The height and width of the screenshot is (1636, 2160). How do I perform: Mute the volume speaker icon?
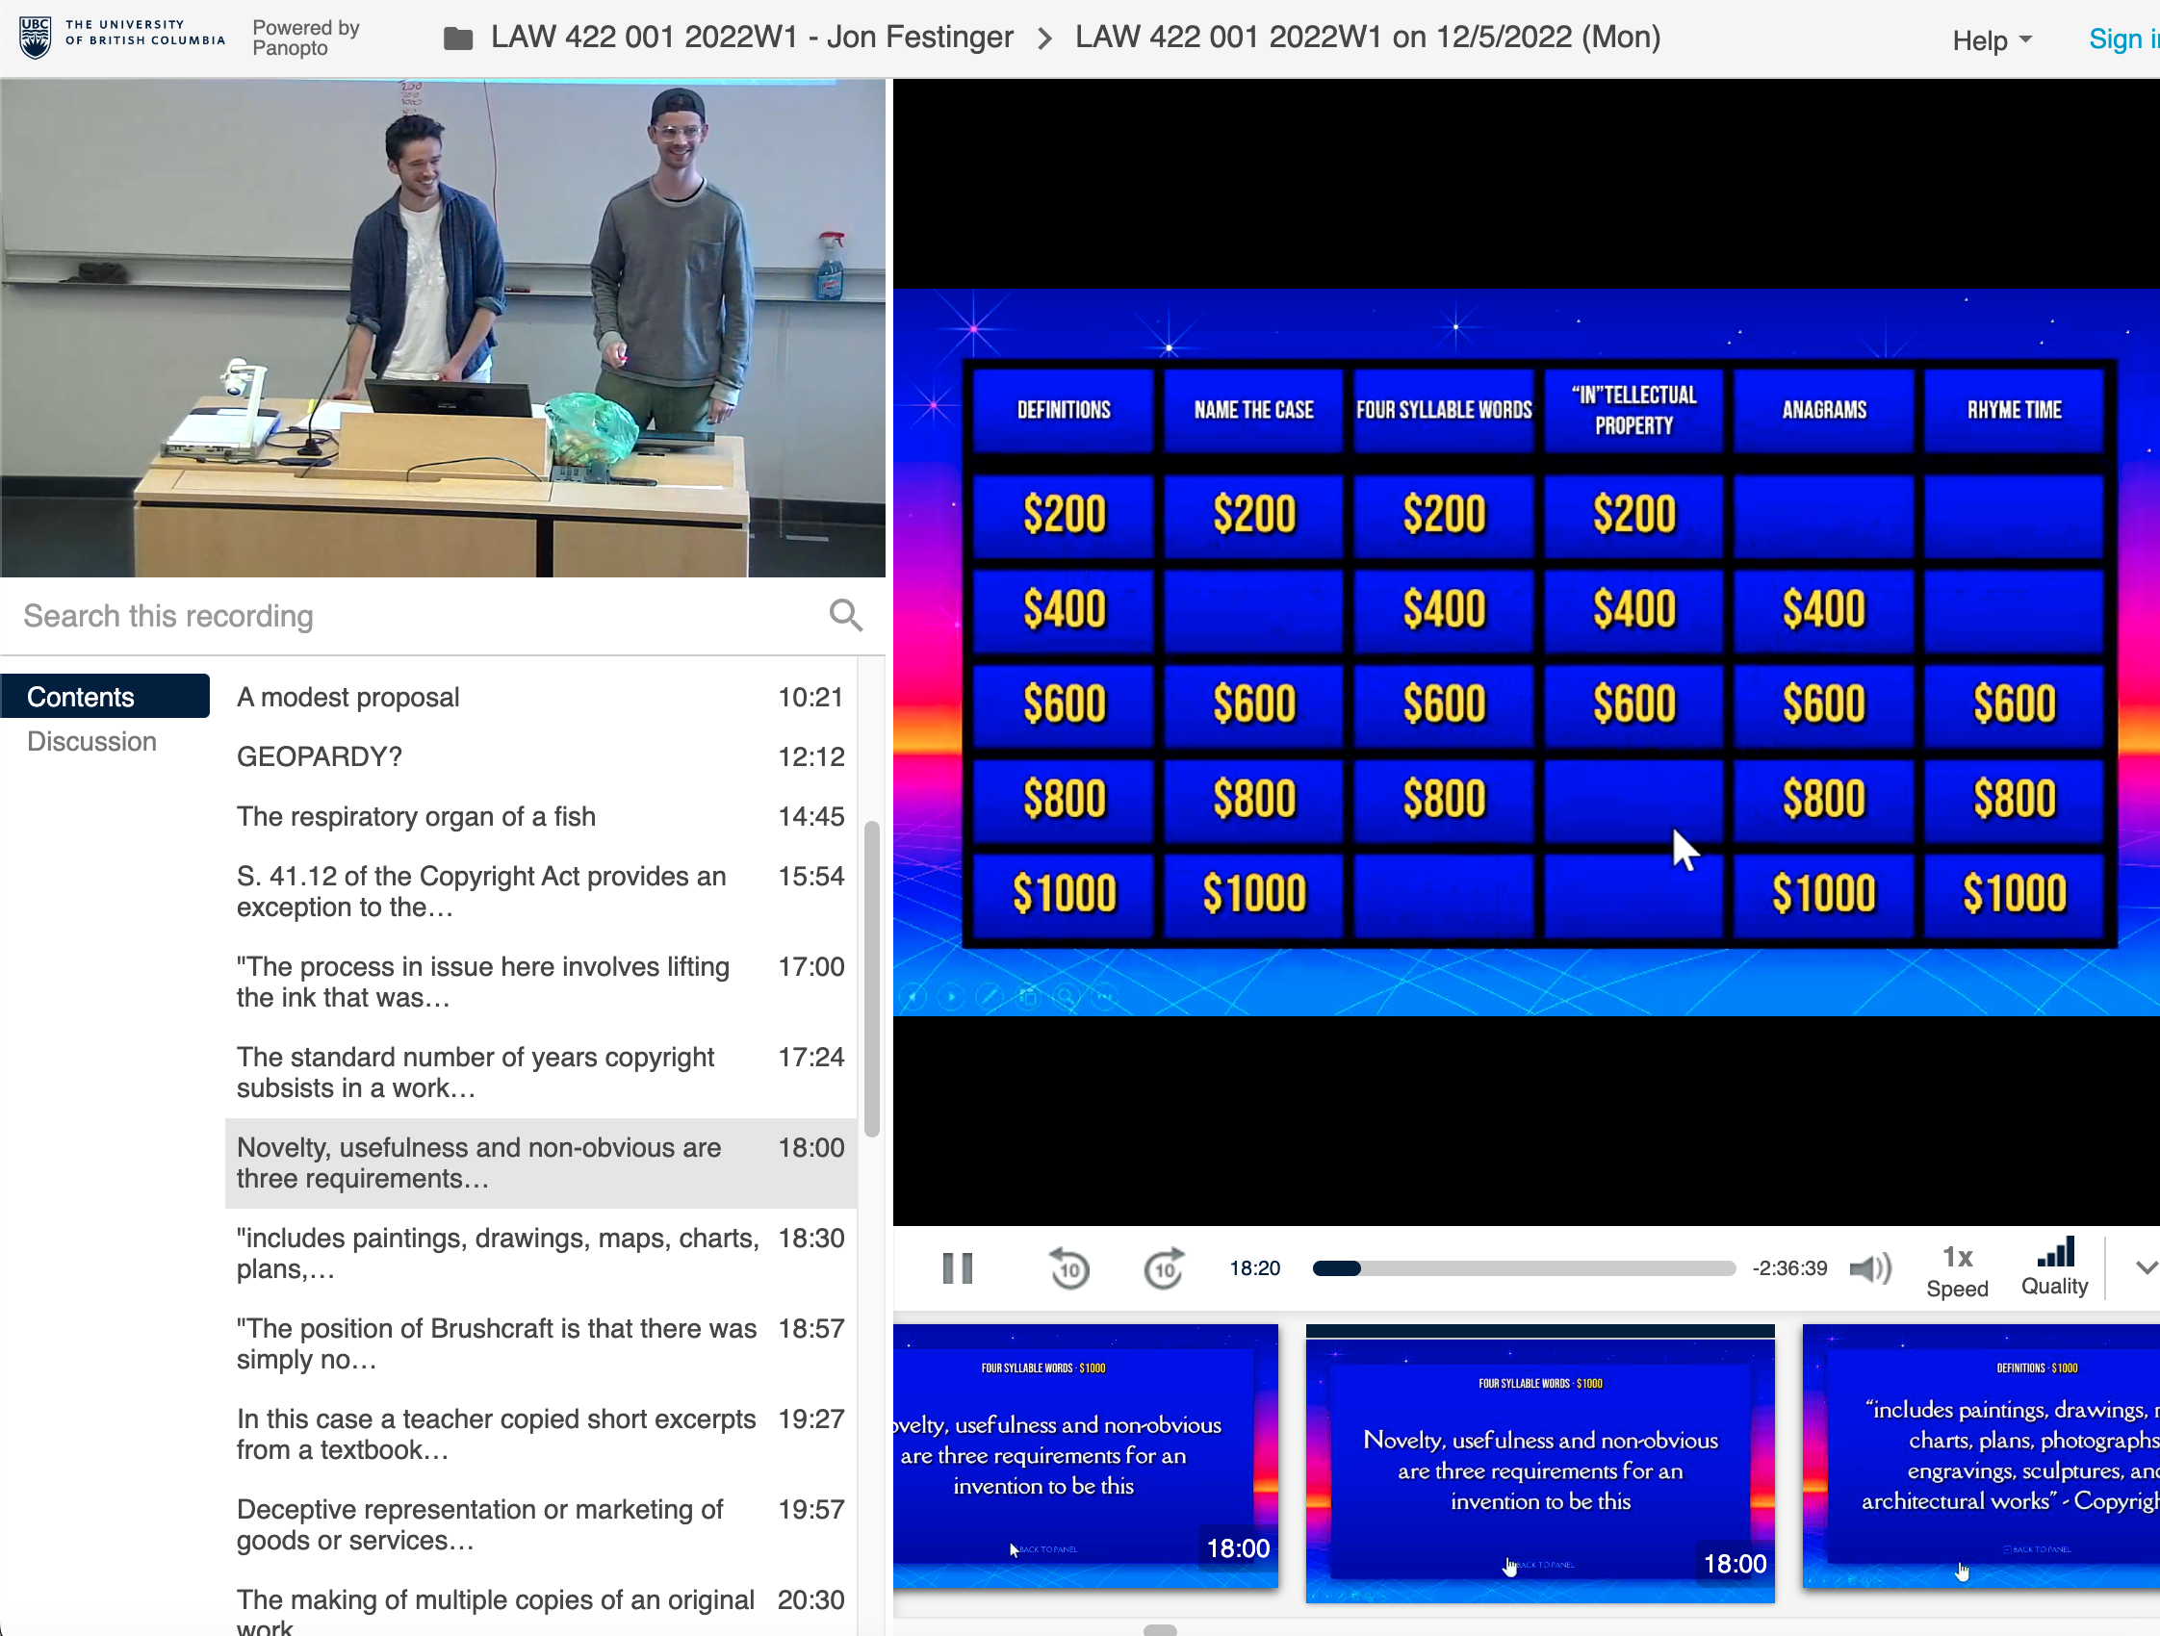click(1870, 1268)
